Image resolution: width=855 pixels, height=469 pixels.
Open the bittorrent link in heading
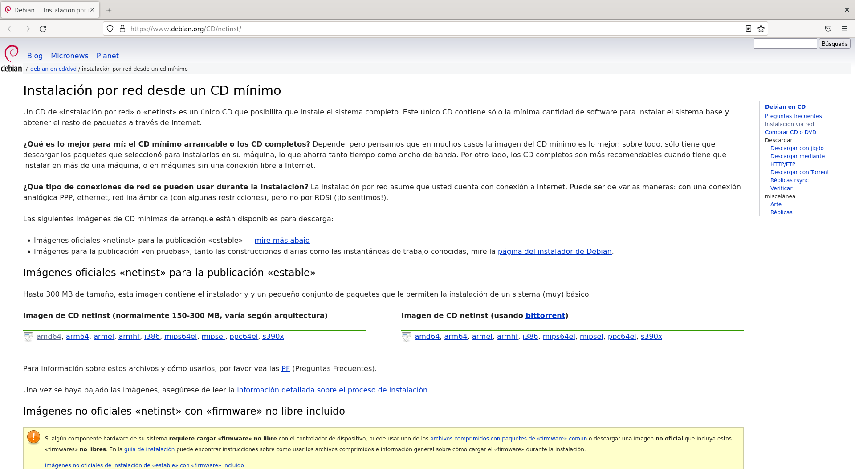coord(545,316)
